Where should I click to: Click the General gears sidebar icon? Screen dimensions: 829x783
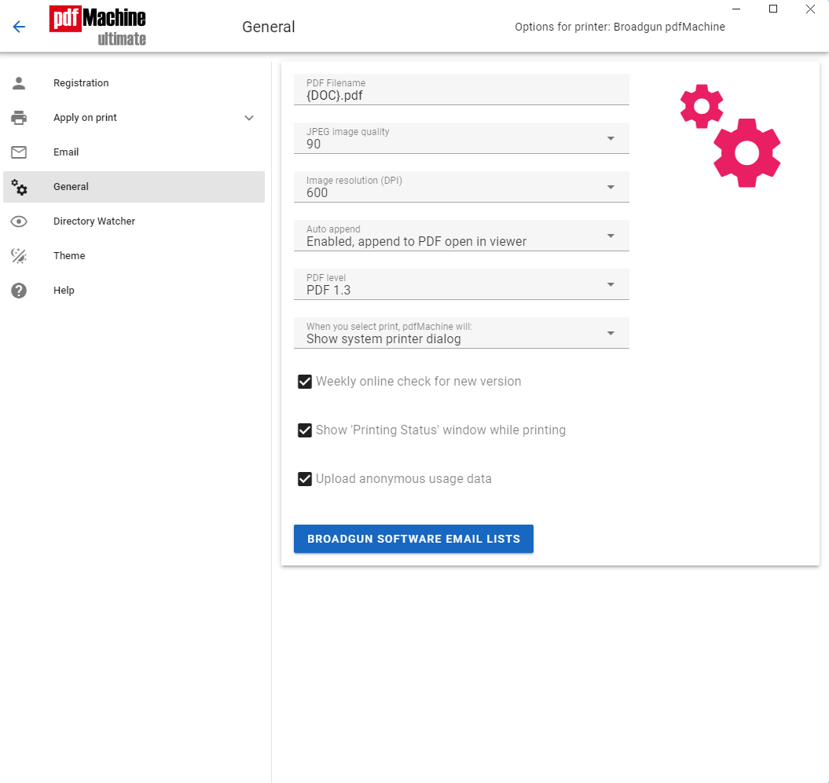(x=19, y=186)
